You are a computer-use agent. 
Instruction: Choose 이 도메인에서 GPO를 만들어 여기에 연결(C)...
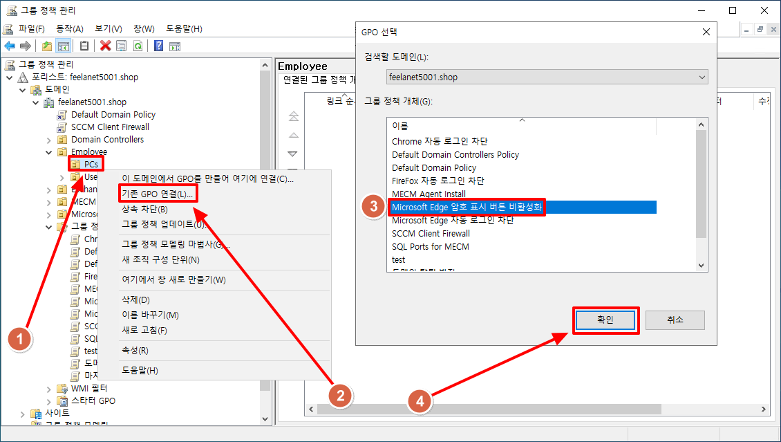[x=208, y=179]
